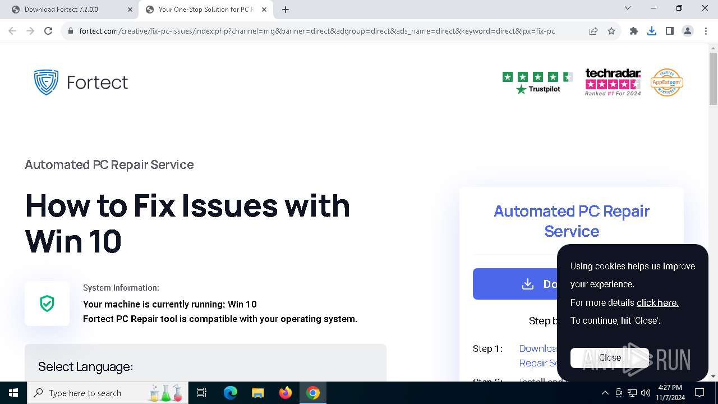Expand the tab search chevron
Image resolution: width=718 pixels, height=404 pixels.
pyautogui.click(x=628, y=8)
